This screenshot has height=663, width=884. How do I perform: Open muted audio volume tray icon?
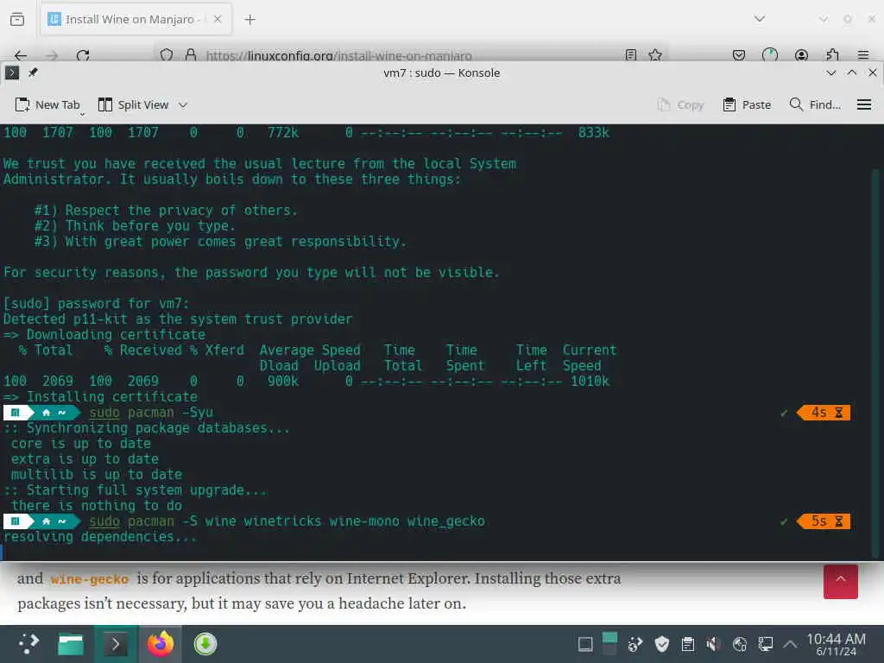tap(713, 644)
